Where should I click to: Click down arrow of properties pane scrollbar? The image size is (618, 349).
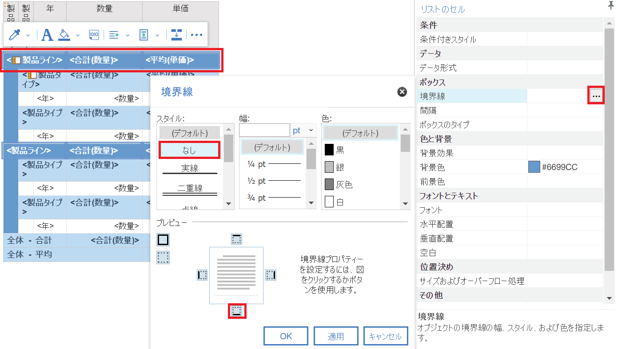tap(610, 298)
